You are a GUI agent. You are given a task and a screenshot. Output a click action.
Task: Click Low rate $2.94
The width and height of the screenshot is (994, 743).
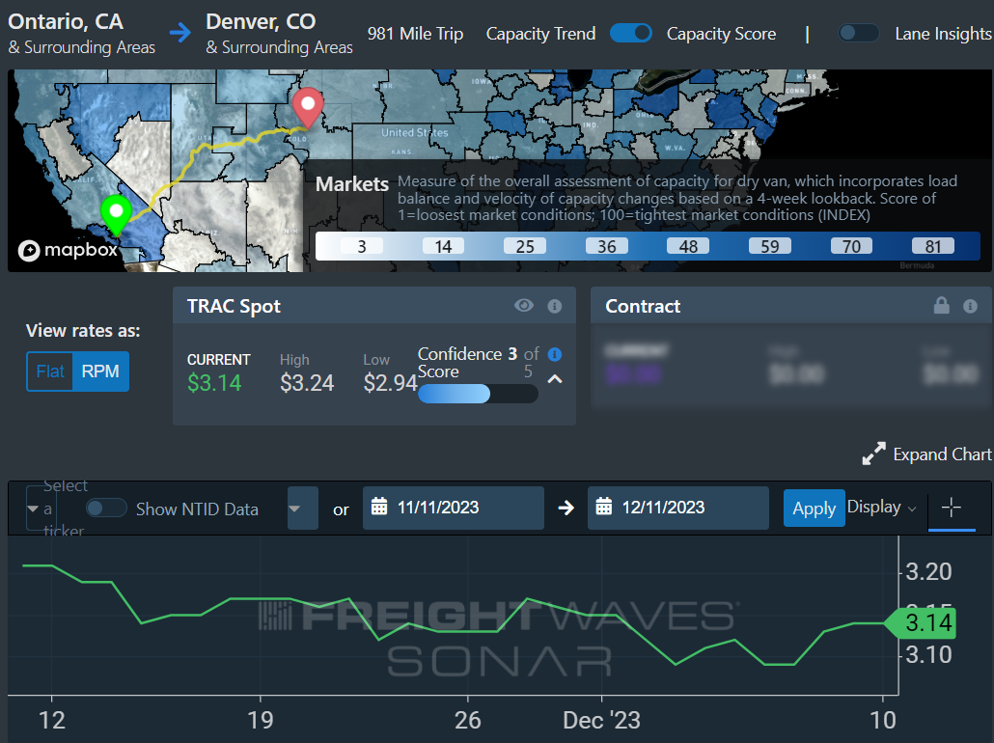390,383
